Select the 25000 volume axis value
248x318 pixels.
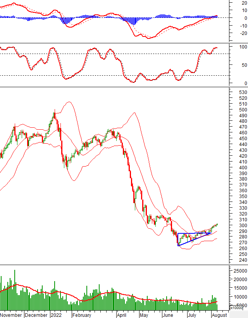[240, 271]
